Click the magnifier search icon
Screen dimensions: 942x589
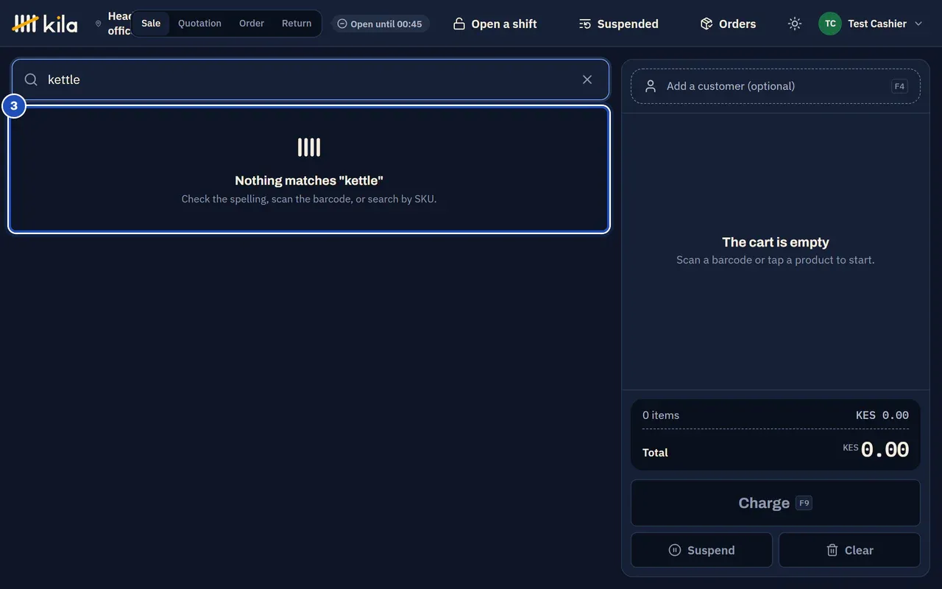[31, 80]
